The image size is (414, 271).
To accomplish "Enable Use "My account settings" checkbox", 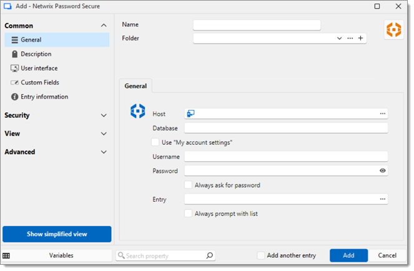I will click(x=155, y=142).
